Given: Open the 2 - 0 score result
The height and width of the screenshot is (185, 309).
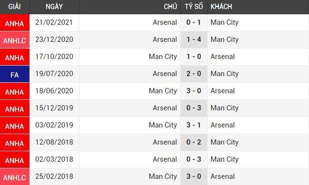Looking at the screenshot, I should [x=194, y=74].
